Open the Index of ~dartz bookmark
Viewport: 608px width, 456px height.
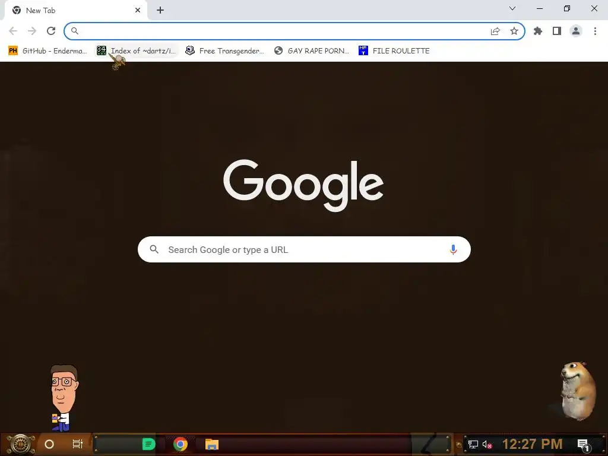coord(136,51)
